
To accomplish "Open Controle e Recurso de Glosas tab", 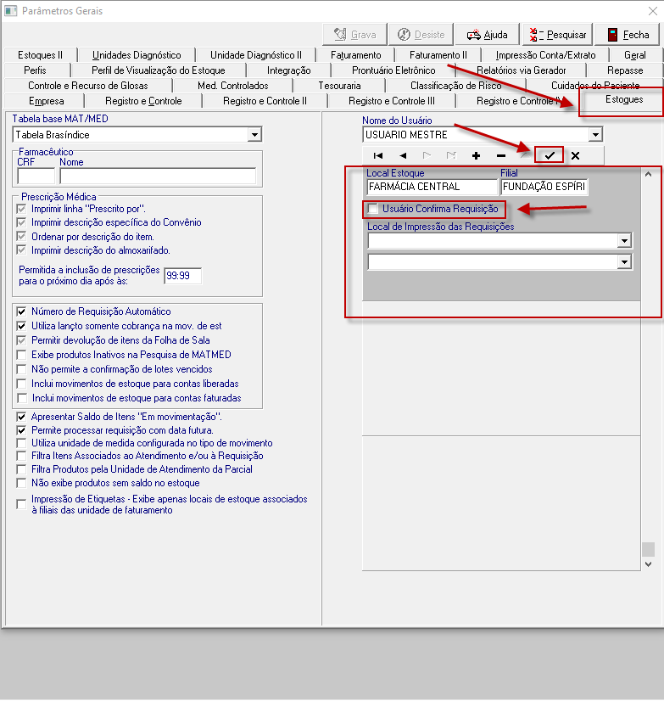I will 88,86.
